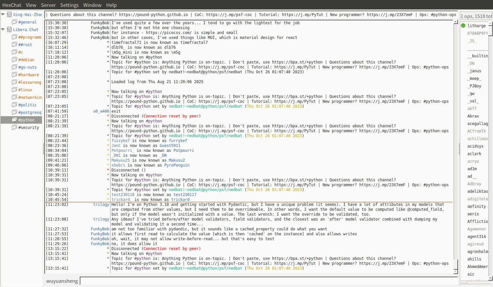This screenshot has height=287, width=493.
Task: Click the Libera.Chat server icon
Action: coord(10,29)
